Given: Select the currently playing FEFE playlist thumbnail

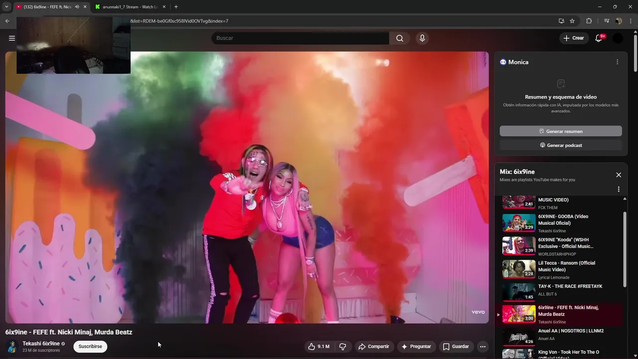Looking at the screenshot, I should click(x=518, y=315).
